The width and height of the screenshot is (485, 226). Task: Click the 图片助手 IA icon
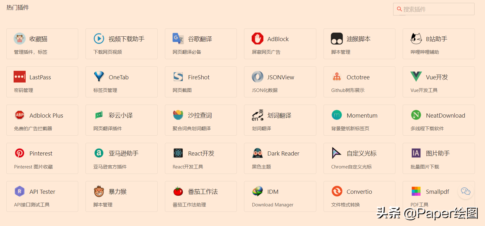[416, 153]
